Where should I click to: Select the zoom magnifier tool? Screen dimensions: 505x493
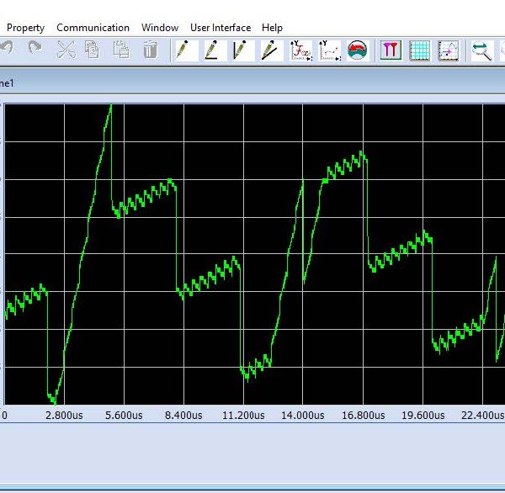tap(481, 50)
